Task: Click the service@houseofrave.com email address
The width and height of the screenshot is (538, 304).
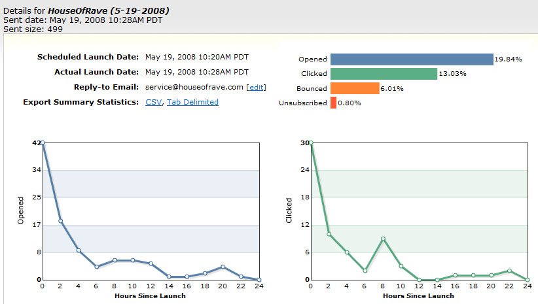Action: [x=194, y=87]
